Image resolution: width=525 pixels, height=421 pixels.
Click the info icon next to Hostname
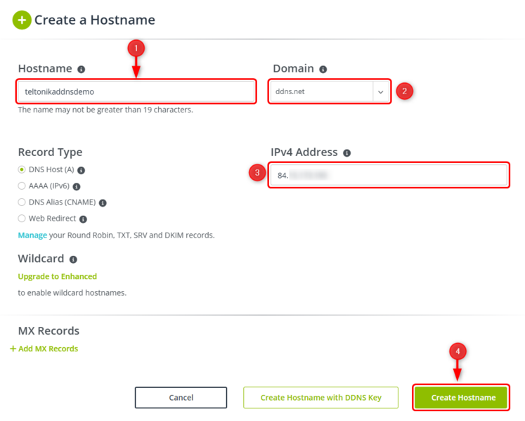point(82,70)
